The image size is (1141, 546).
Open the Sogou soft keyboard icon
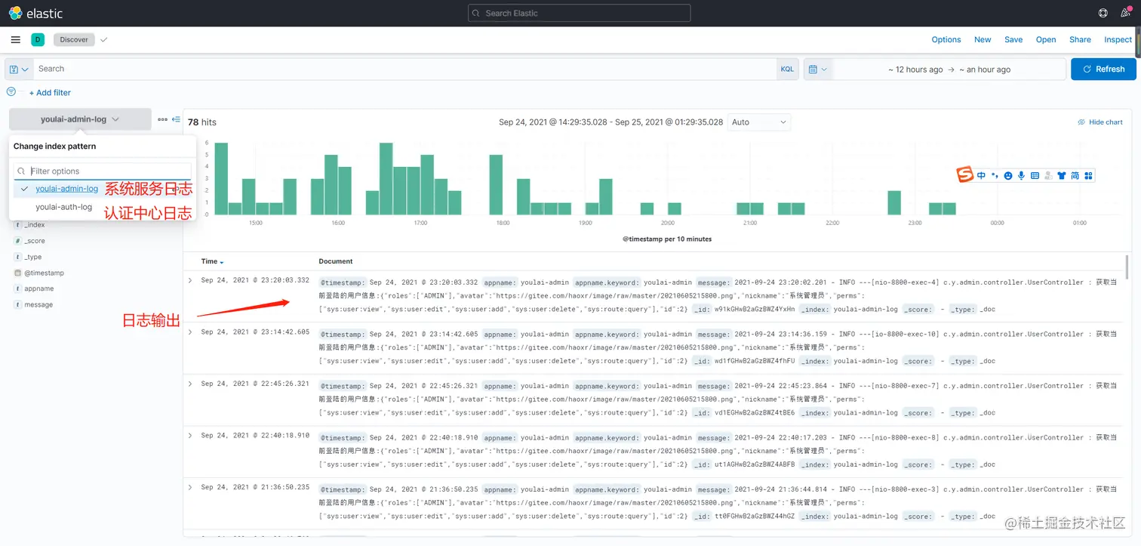[1035, 175]
